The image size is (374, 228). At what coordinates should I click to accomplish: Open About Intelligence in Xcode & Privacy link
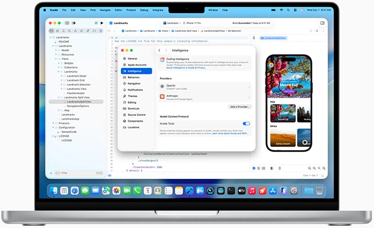pos(186,68)
